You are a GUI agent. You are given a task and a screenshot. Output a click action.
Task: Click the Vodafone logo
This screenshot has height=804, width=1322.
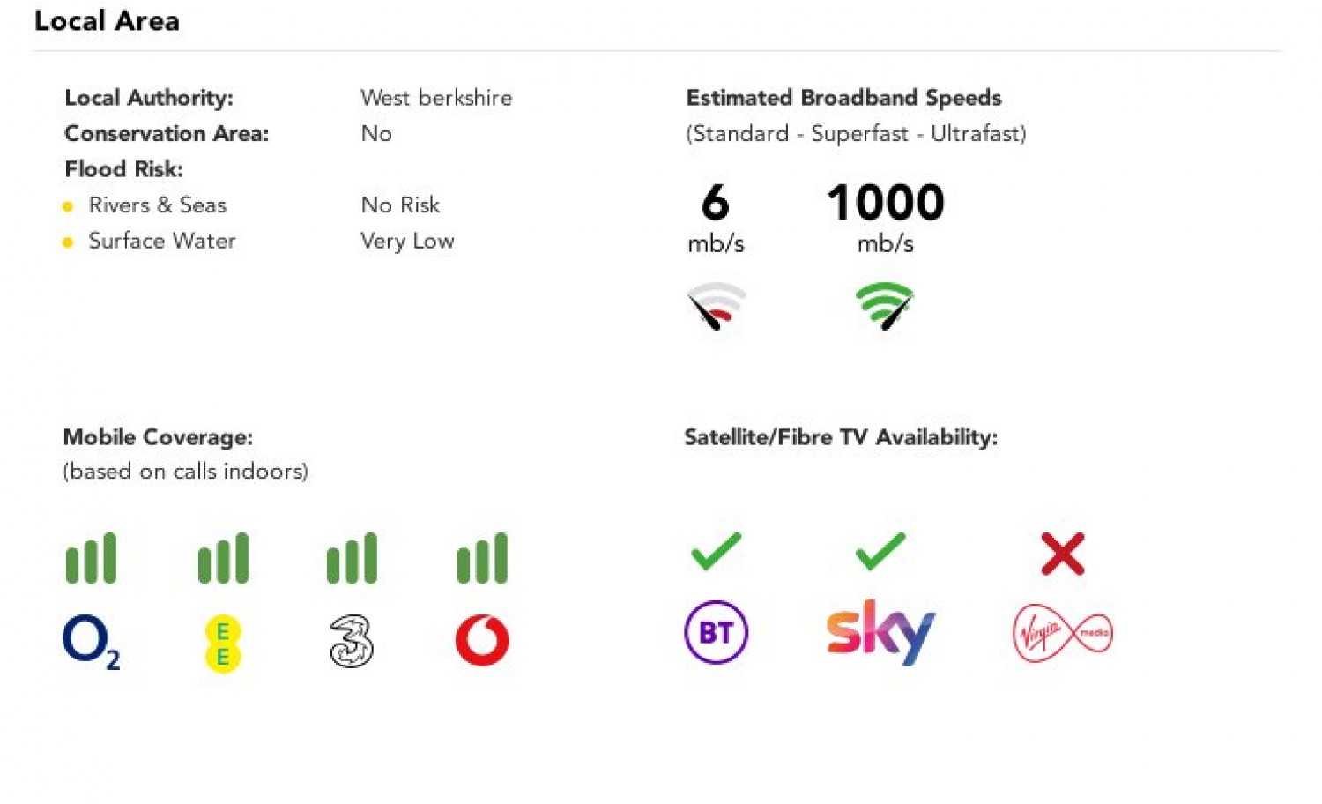(x=482, y=640)
